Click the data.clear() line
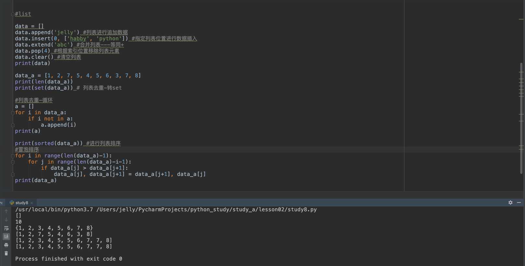Image resolution: width=525 pixels, height=266 pixels. pos(48,57)
